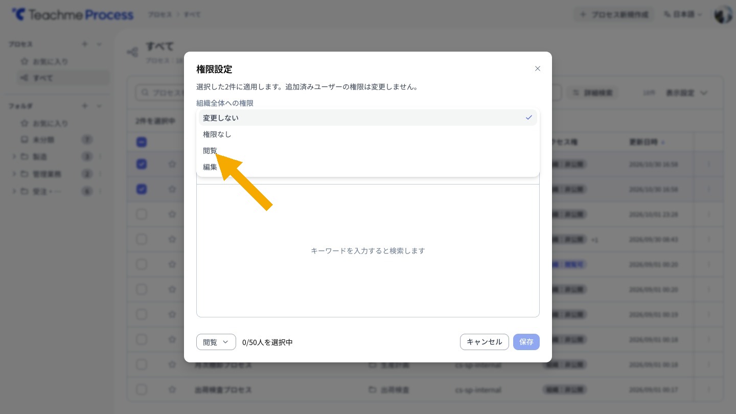Viewport: 736px width, 414px height.
Task: Click プロセス breadcrumb link
Action: (x=160, y=14)
